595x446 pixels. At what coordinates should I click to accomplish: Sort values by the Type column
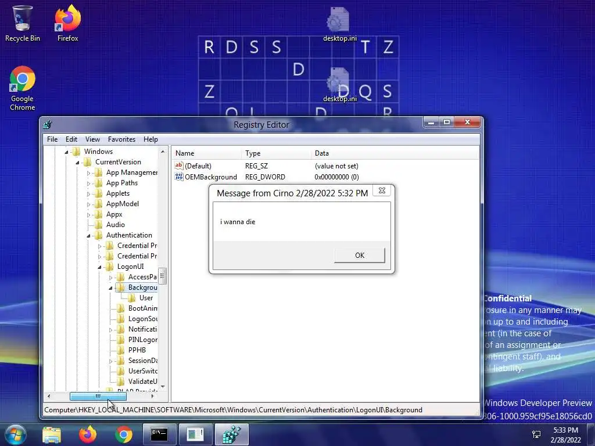point(276,153)
